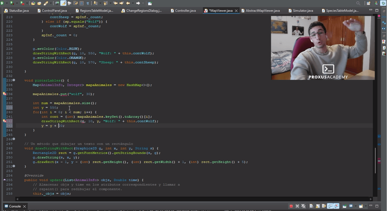Switch to the Controller.java tab

pos(185,11)
